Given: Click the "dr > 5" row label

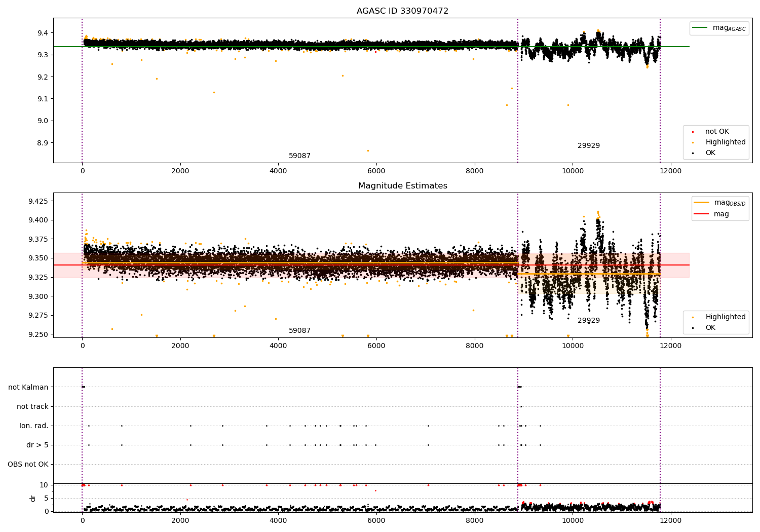Looking at the screenshot, I should coord(37,445).
